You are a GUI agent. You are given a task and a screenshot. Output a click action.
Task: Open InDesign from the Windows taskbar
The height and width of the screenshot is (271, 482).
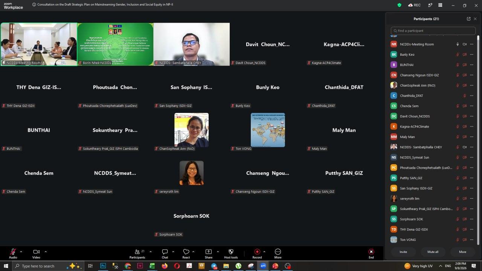[x=140, y=266]
